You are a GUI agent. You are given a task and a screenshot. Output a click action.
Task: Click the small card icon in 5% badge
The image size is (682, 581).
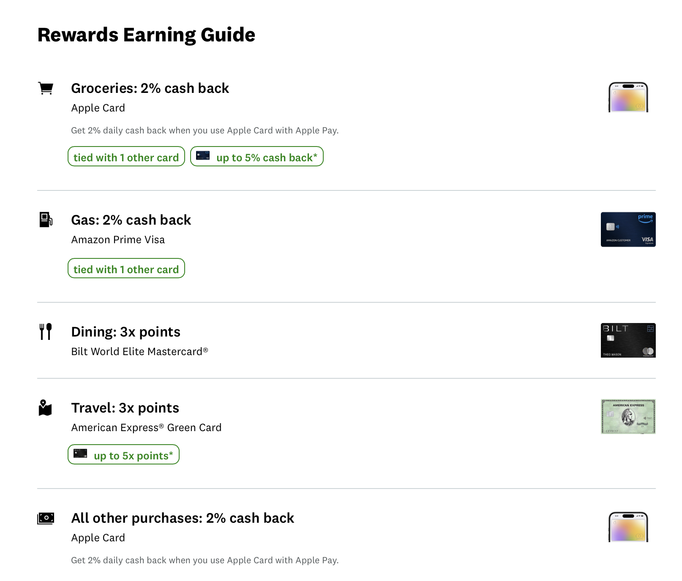point(203,156)
